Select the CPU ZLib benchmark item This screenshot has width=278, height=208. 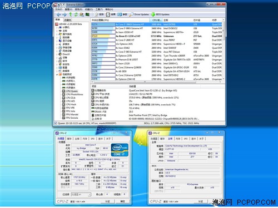point(69,98)
